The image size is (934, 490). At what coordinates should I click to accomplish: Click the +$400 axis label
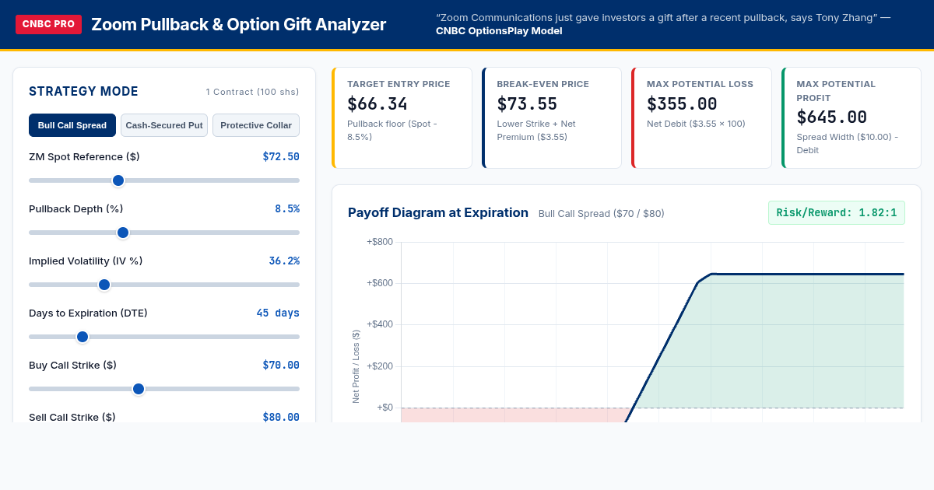[380, 324]
